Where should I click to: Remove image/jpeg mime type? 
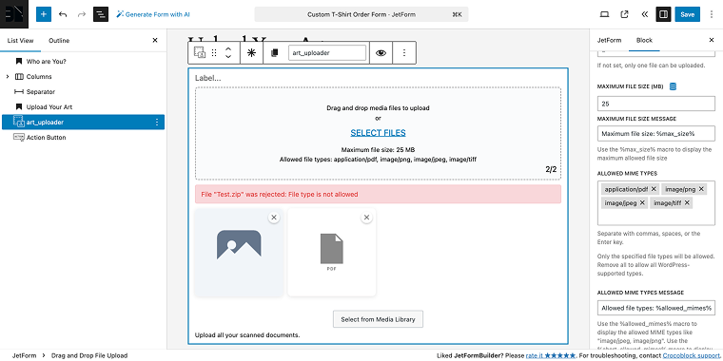642,202
